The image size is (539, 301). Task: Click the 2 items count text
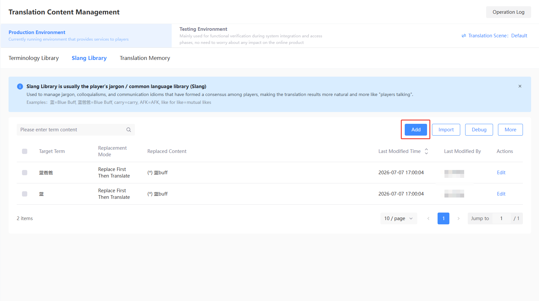click(x=25, y=218)
